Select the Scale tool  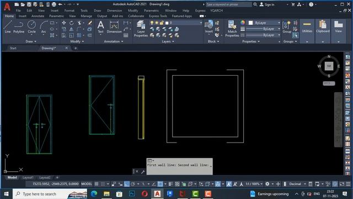[x=71, y=35]
